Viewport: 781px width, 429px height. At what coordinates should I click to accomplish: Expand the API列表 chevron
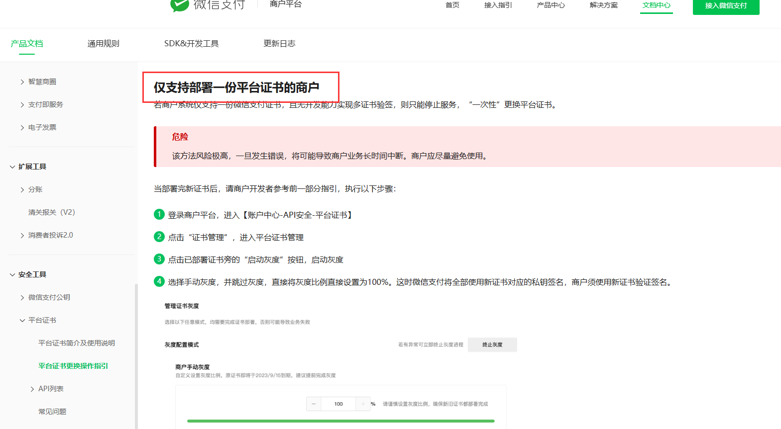click(32, 389)
